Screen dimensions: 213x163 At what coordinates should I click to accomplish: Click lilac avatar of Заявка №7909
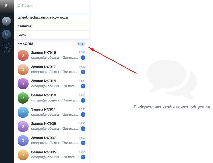(x=23, y=126)
